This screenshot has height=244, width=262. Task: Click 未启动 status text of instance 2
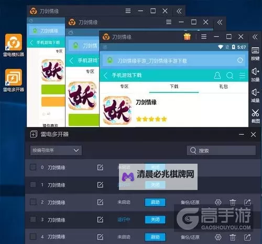[x=124, y=203]
